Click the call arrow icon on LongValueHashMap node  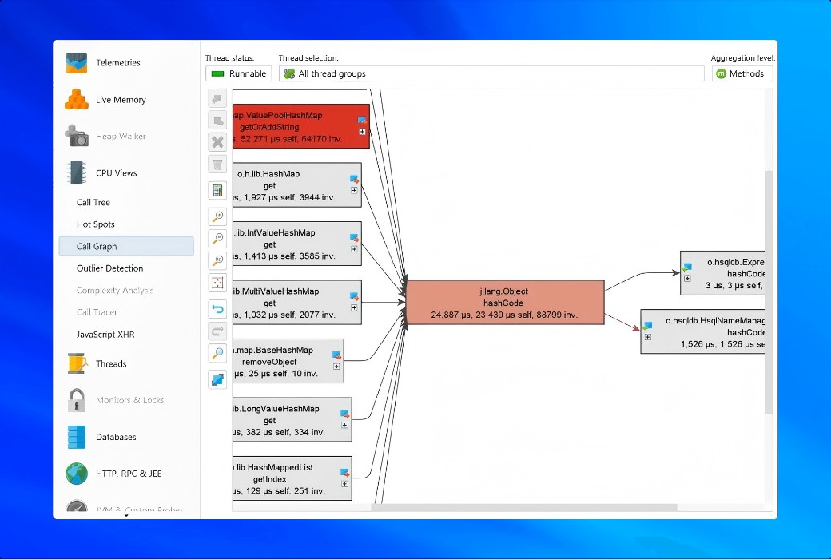coord(345,414)
